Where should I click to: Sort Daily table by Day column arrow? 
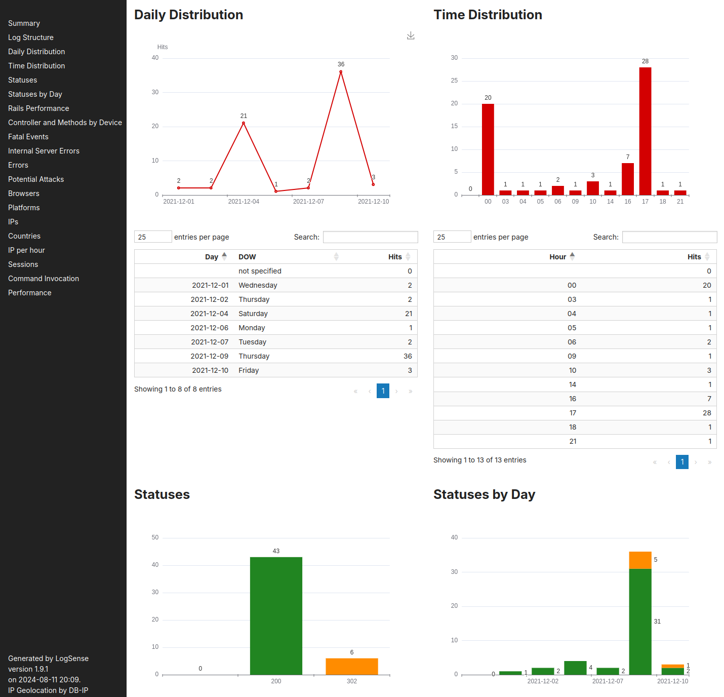[x=224, y=256]
